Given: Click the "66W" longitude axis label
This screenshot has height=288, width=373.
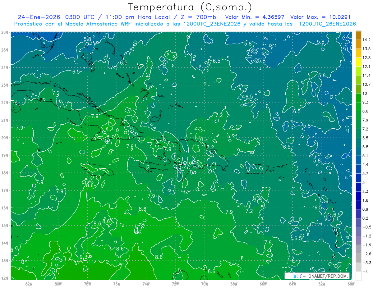Looking at the screenshot, I should [x=263, y=284].
